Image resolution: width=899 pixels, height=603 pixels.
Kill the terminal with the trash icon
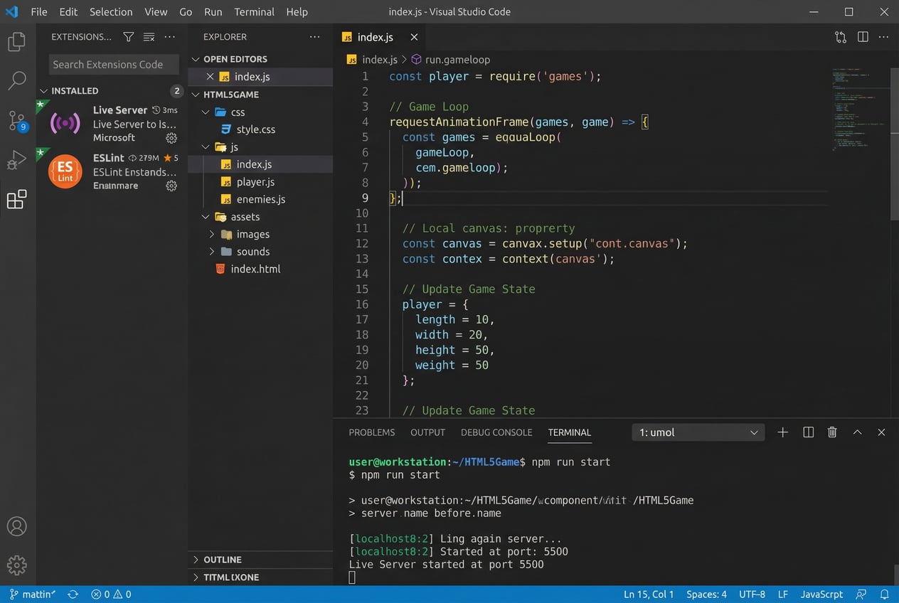tap(832, 432)
